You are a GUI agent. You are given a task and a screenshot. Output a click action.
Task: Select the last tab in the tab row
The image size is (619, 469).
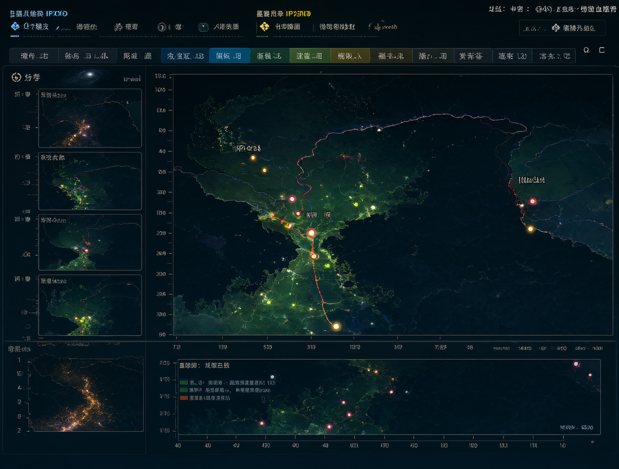coord(554,55)
